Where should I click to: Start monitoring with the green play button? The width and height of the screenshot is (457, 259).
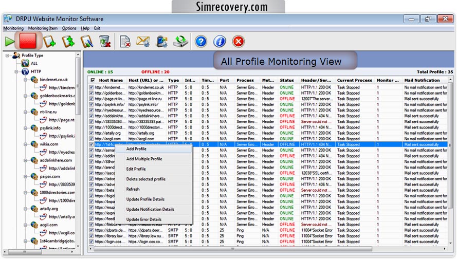pyautogui.click(x=10, y=42)
